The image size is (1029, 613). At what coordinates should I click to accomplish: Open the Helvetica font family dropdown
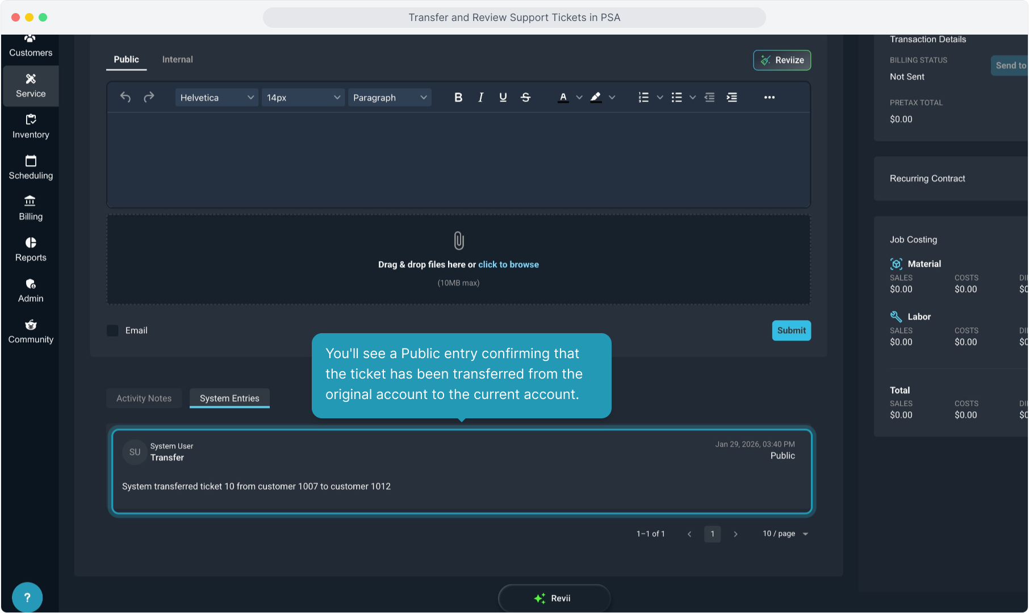(216, 98)
